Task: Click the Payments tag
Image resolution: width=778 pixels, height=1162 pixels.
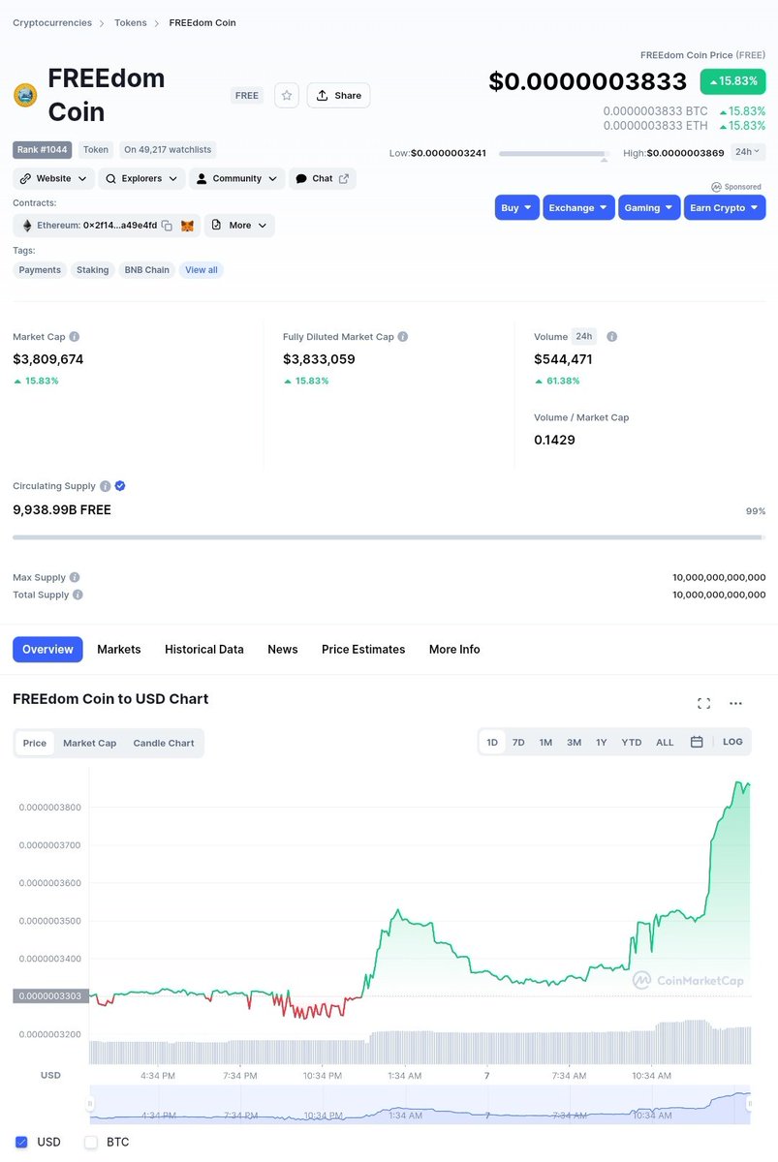Action: coord(40,270)
